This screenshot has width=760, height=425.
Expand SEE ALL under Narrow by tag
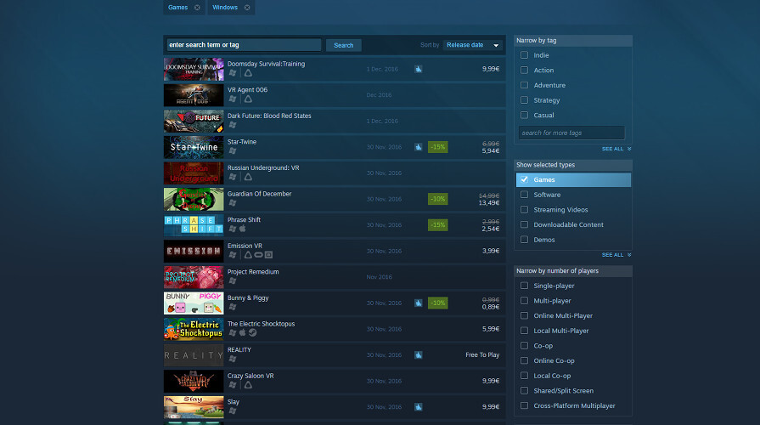tap(616, 149)
